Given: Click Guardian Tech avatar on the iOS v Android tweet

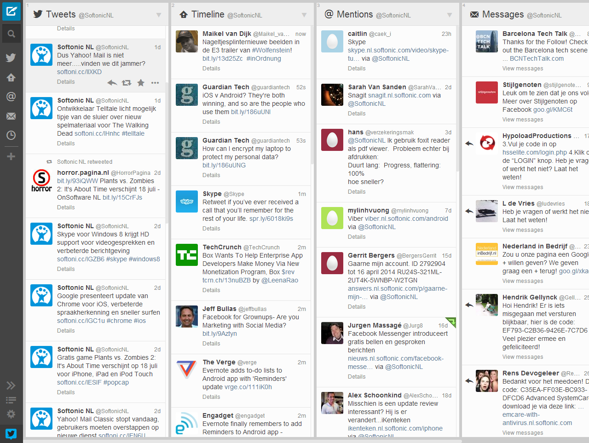Looking at the screenshot, I should 187,95.
